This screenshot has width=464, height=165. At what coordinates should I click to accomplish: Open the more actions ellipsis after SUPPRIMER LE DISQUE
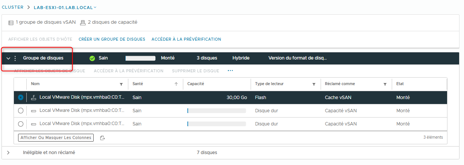(x=230, y=71)
